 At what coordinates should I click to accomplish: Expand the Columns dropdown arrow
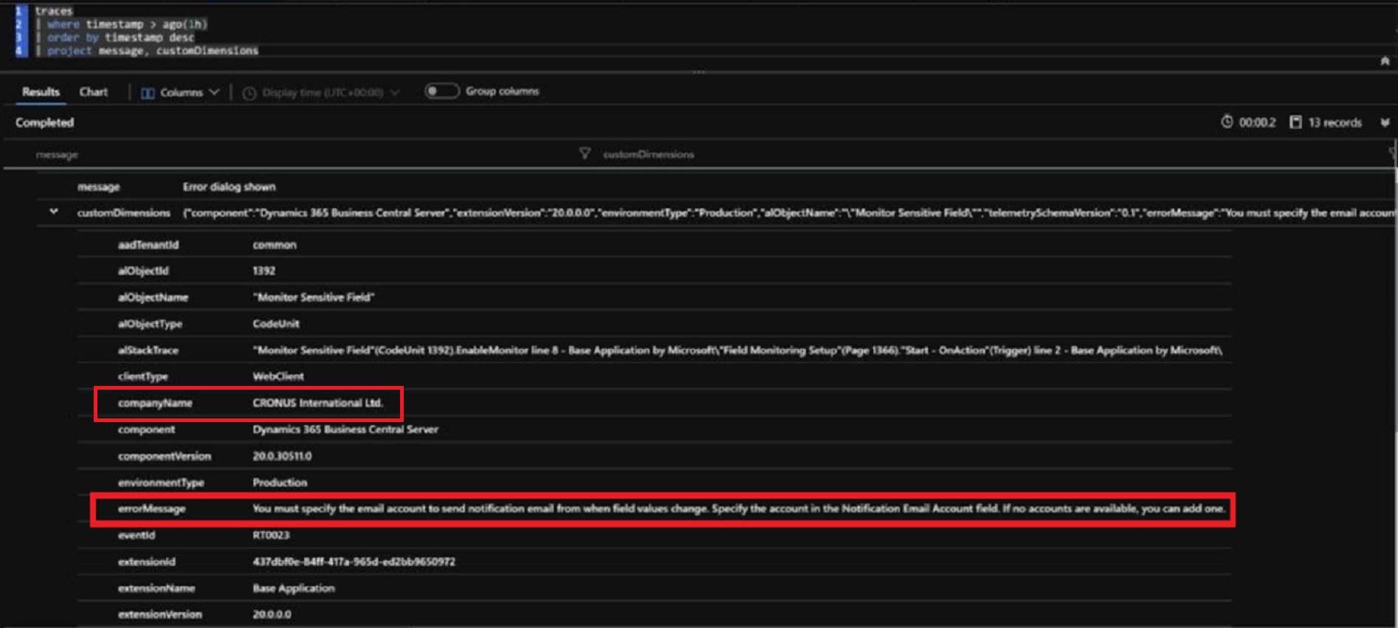pyautogui.click(x=214, y=92)
